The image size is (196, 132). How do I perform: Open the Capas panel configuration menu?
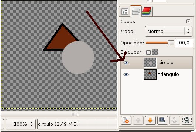tap(188, 22)
